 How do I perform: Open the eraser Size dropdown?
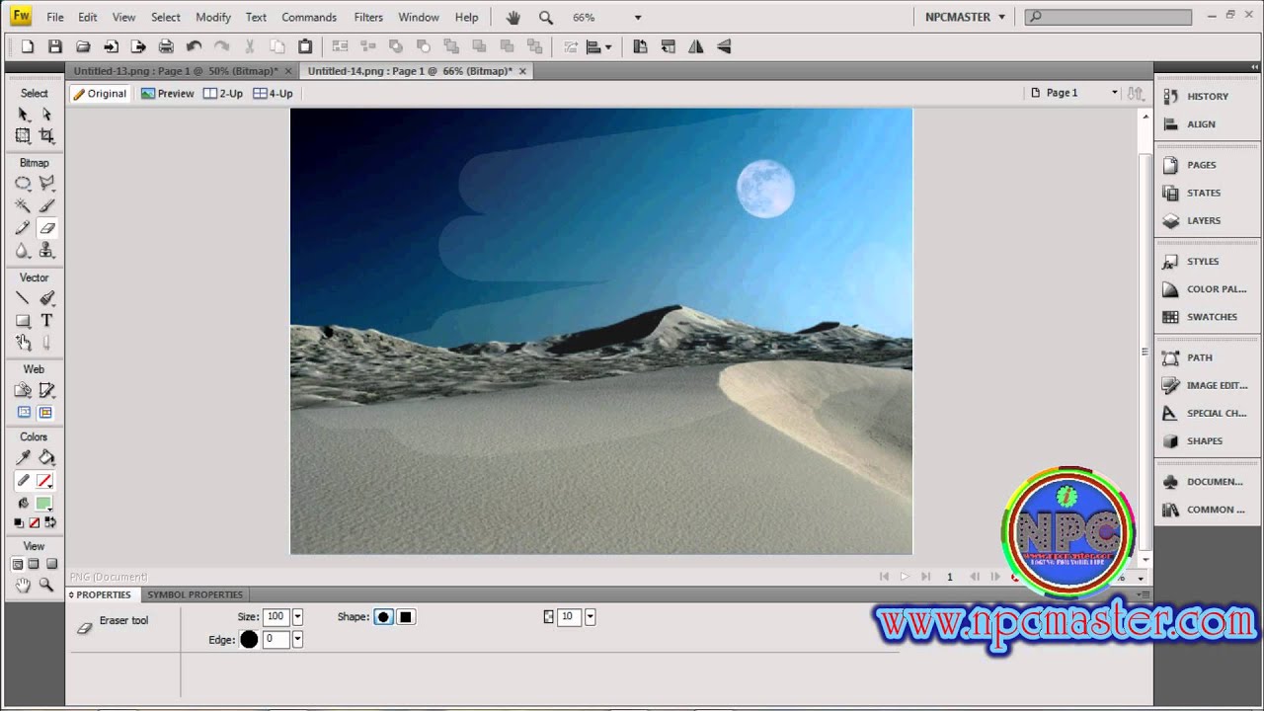click(297, 617)
